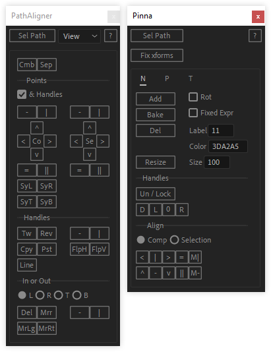Switch to the P tab in Pinna
Viewport: 271px width, 352px height.
tap(167, 78)
